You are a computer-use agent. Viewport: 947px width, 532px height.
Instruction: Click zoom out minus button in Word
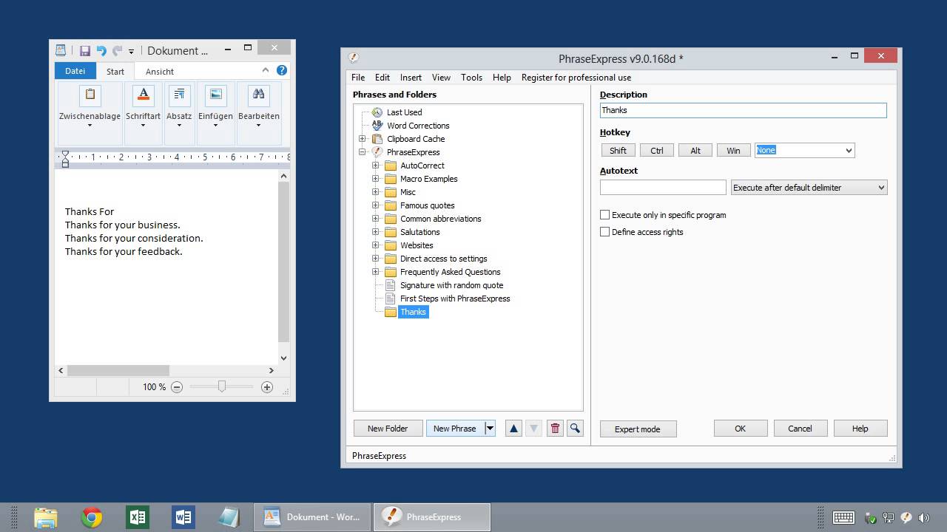point(177,387)
